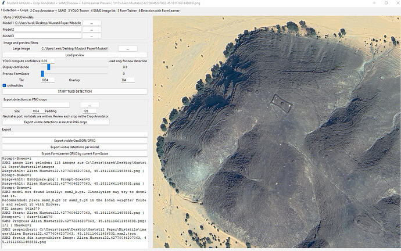Viewport: 401px width, 251px height.
Task: Click the YOLO compute confidence field
Action: pyautogui.click(x=48, y=61)
